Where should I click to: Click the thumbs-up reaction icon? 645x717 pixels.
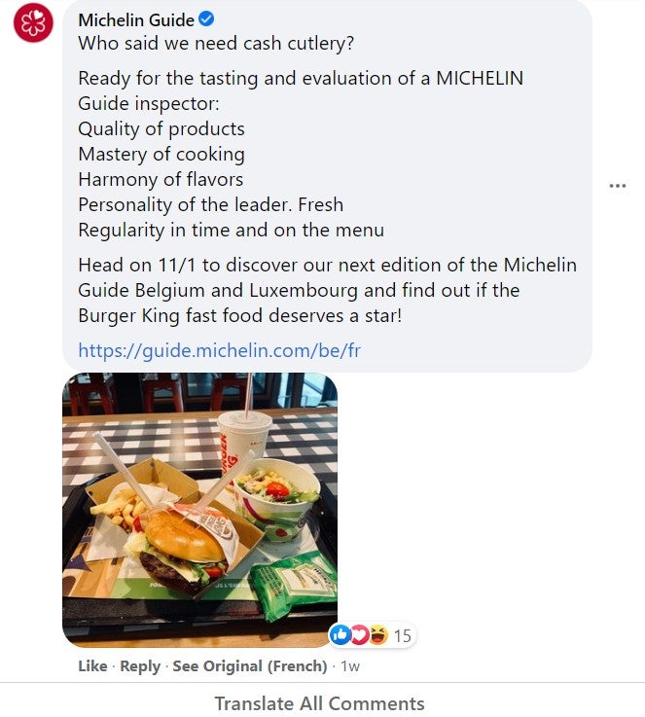tap(340, 634)
